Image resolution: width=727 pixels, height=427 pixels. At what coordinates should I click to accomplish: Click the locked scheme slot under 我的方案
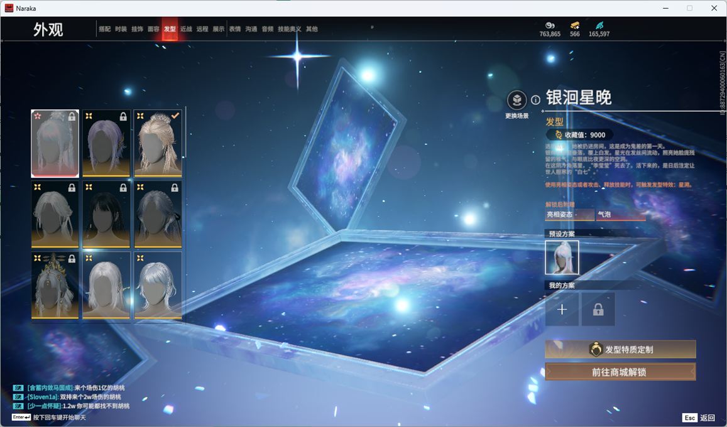pos(598,310)
